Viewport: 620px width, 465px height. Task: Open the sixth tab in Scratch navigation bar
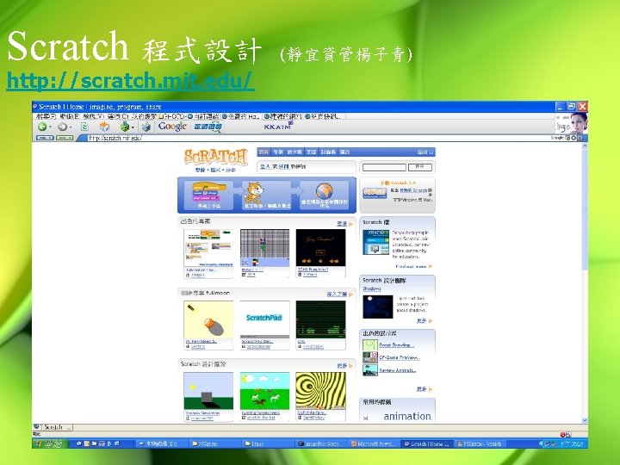click(x=344, y=152)
